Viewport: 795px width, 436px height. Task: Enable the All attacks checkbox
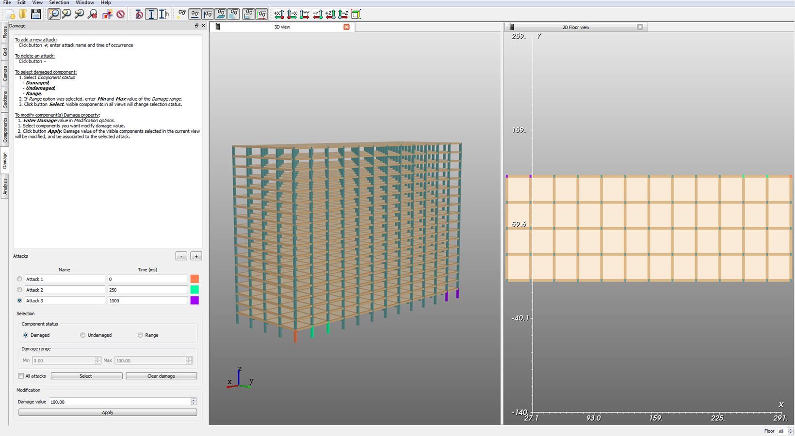coord(21,376)
